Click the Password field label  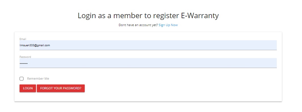25,57
